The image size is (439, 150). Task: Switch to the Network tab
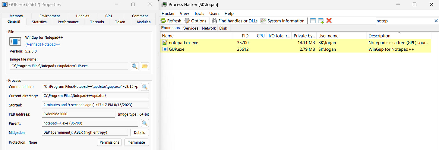tap(209, 28)
